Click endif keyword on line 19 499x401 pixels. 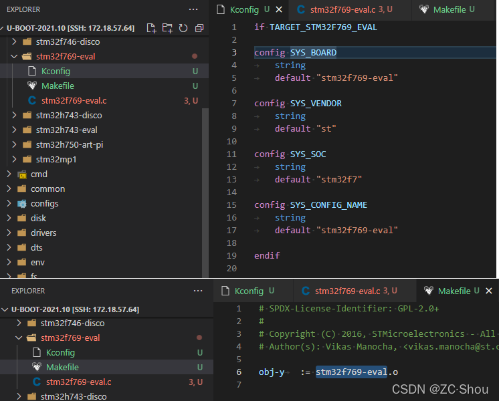coord(267,256)
